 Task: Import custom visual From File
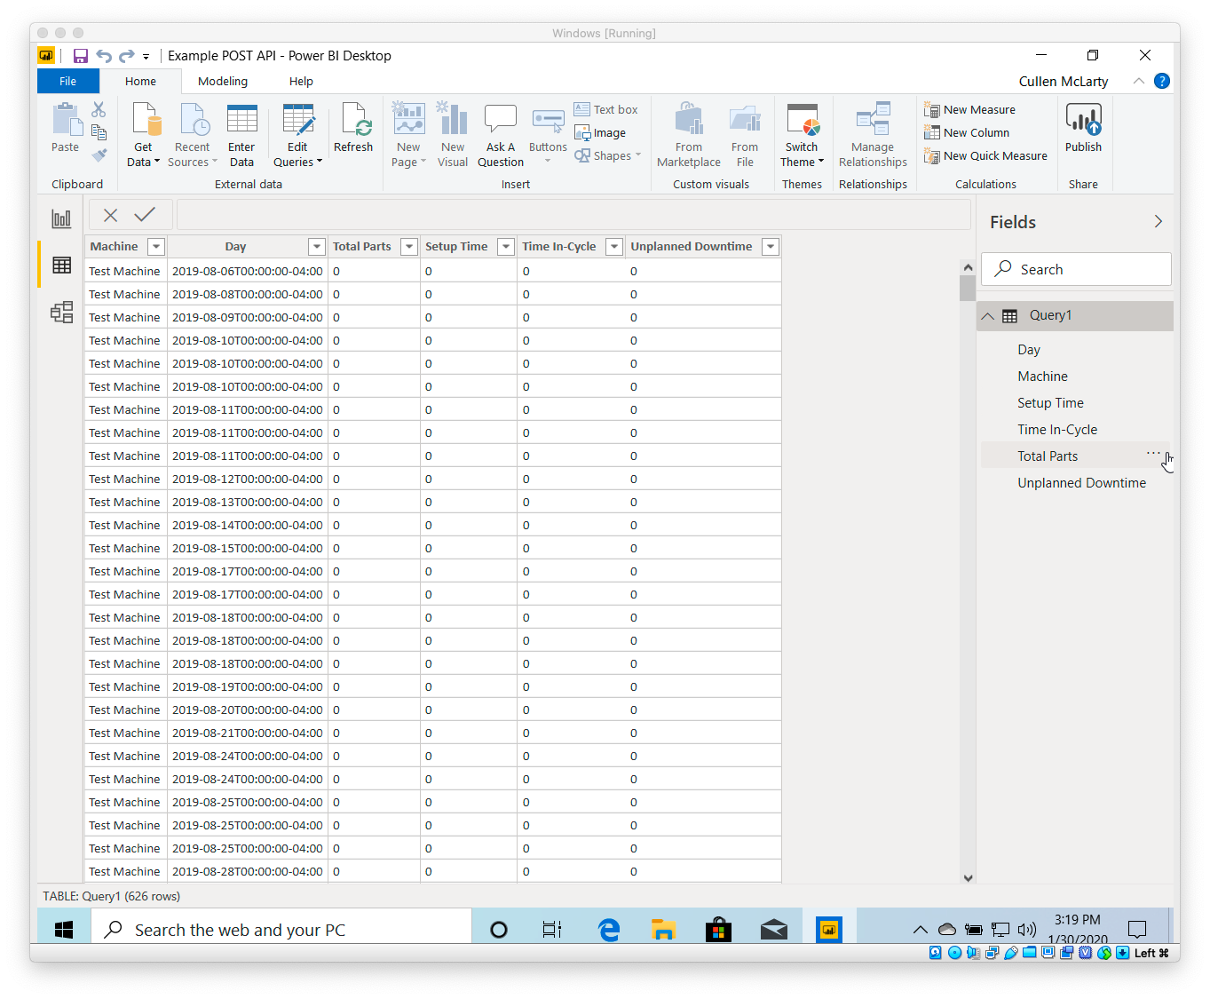[745, 135]
